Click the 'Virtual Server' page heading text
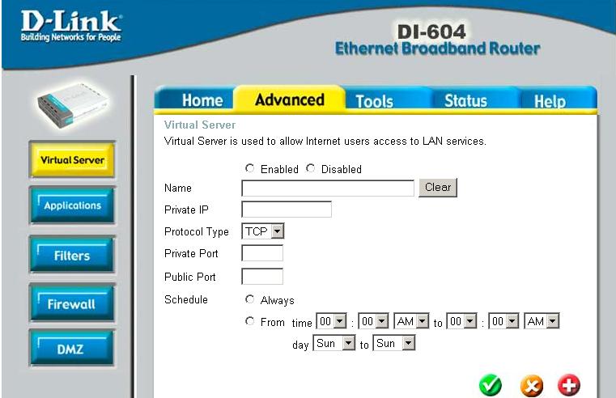Viewport: 616px width, 398px height. pyautogui.click(x=200, y=125)
